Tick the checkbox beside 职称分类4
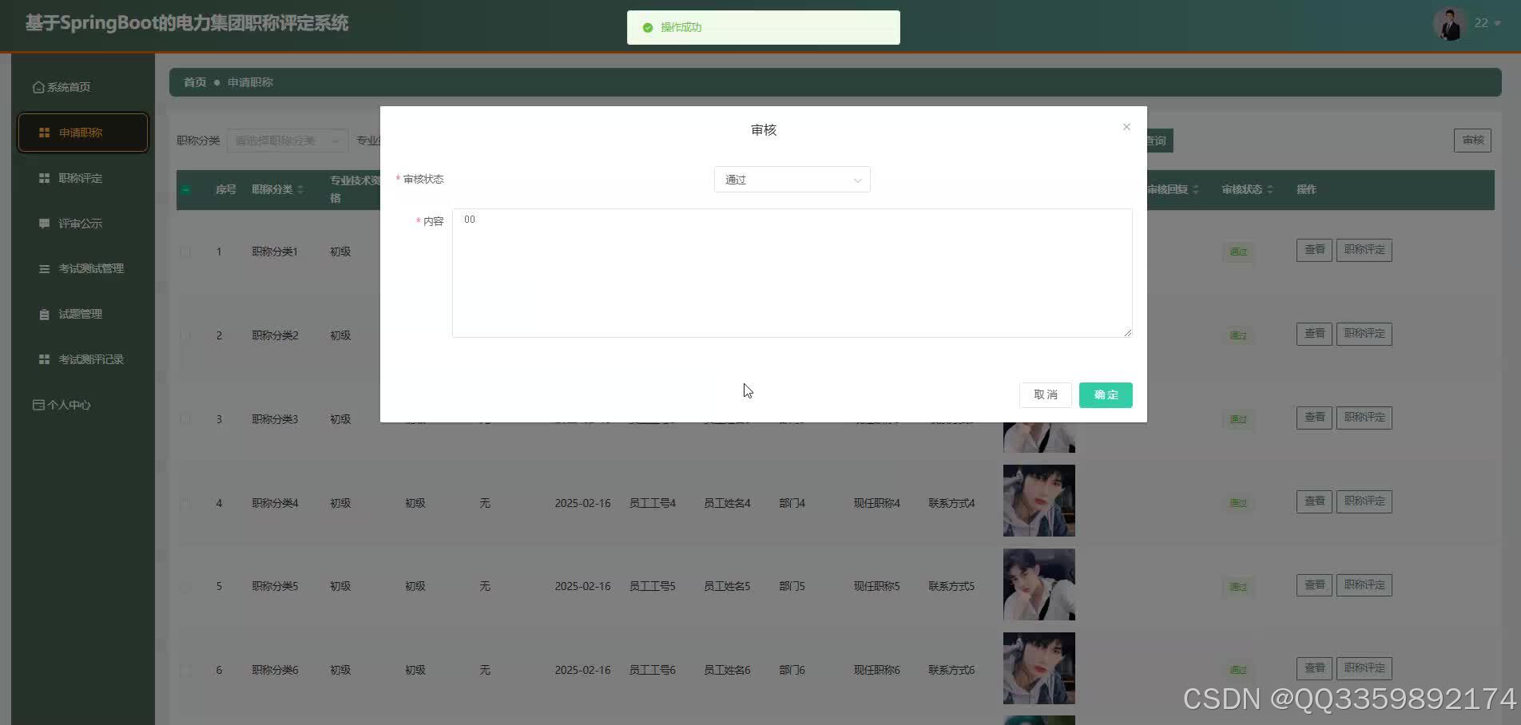The width and height of the screenshot is (1521, 725). [x=185, y=503]
